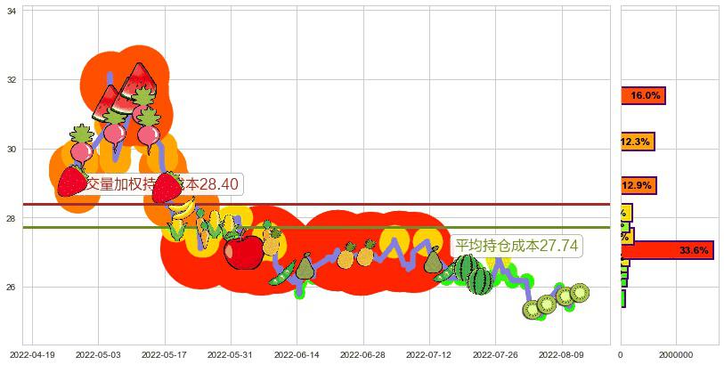Click the 33.6% red distribution bar
Viewport: 724px width, 365px height.
click(x=666, y=250)
